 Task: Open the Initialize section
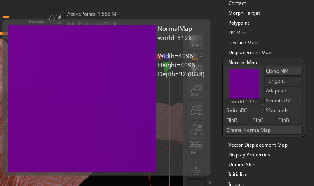(238, 175)
